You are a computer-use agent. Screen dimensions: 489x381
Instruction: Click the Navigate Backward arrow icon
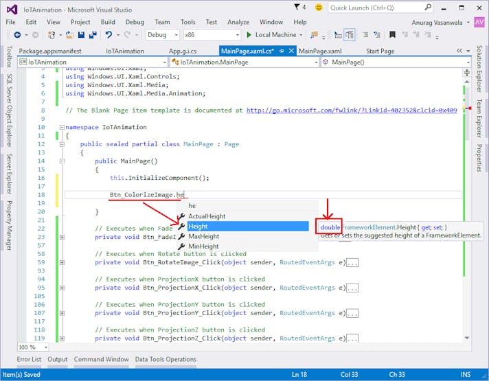pyautogui.click(x=17, y=35)
